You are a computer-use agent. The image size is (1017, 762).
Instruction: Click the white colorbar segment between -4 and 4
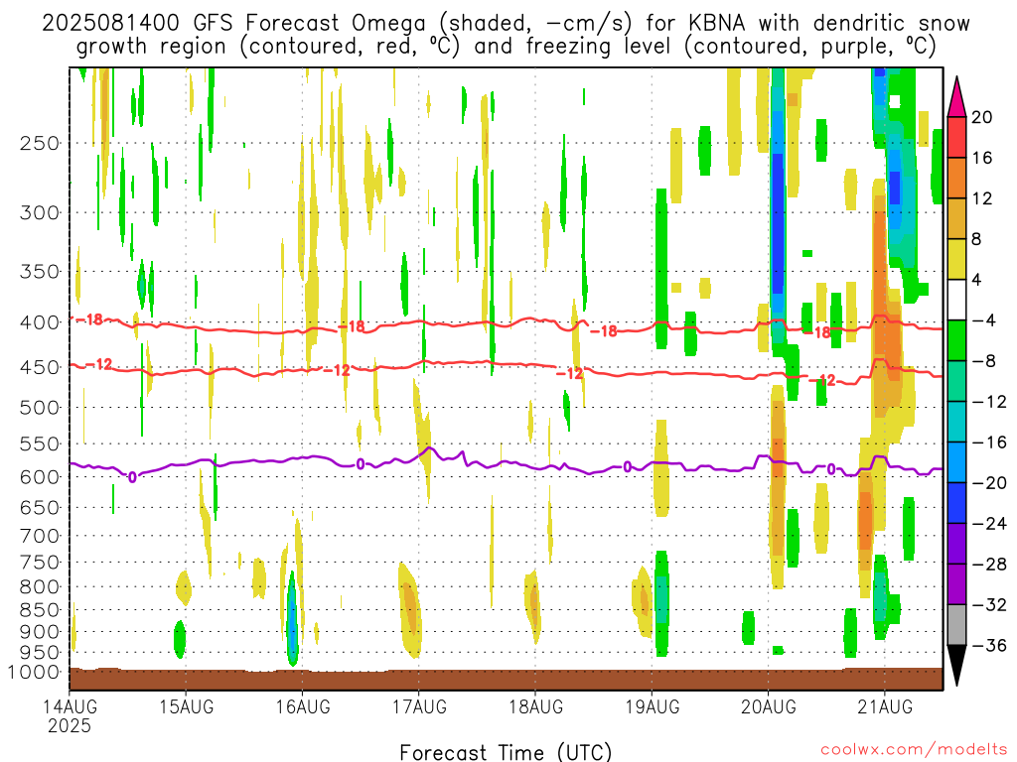tap(956, 300)
